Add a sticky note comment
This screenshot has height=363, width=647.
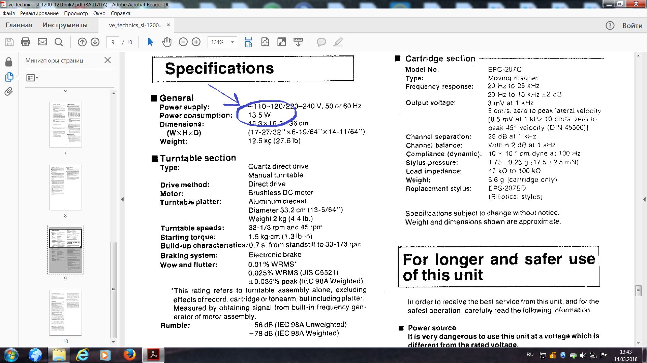pos(321,42)
